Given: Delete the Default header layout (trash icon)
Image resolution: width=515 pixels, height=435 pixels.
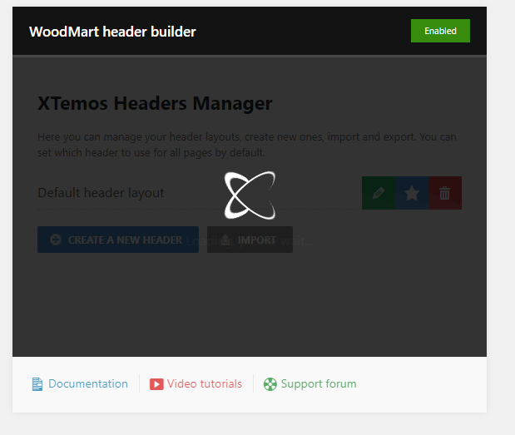Looking at the screenshot, I should tap(445, 193).
